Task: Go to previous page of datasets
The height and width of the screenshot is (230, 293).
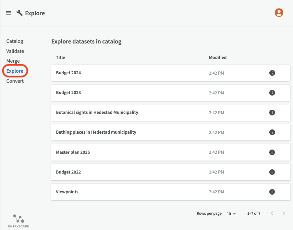Action: [272, 213]
